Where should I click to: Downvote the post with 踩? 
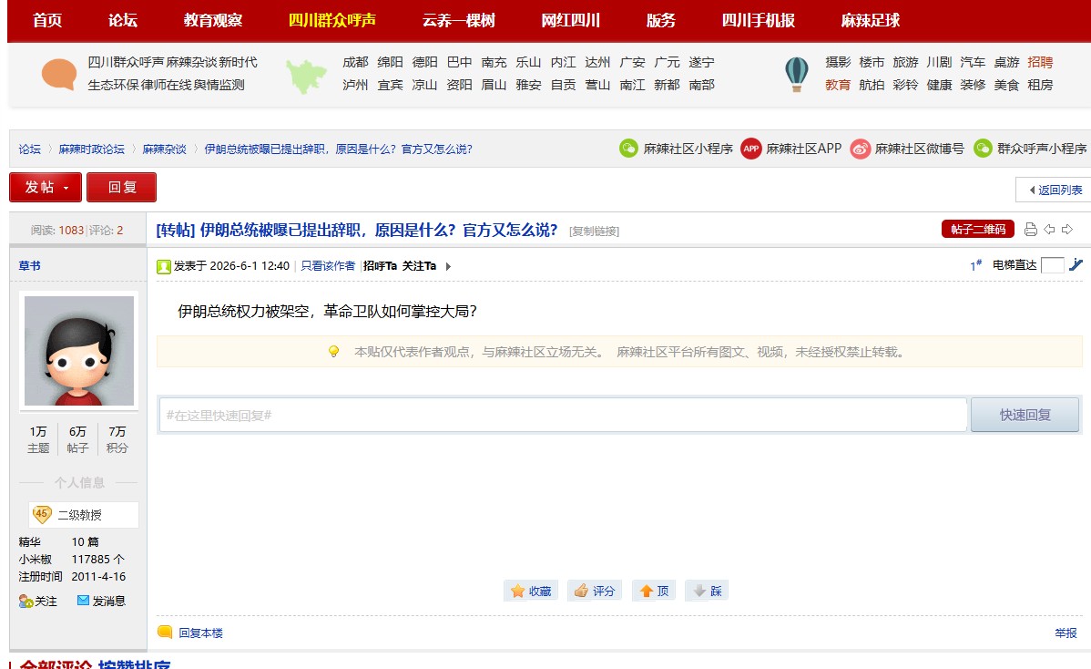click(706, 591)
